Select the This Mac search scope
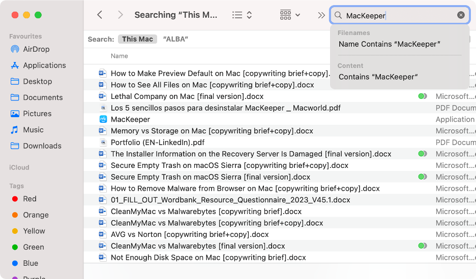The height and width of the screenshot is (279, 476). click(x=137, y=39)
